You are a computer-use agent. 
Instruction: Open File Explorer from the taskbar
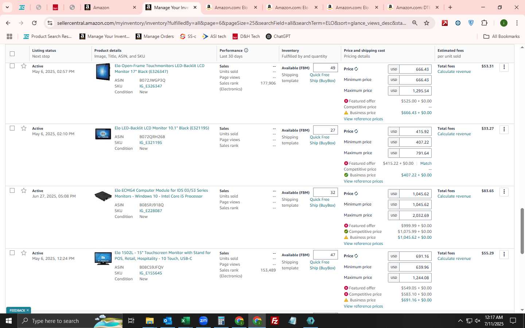click(149, 321)
